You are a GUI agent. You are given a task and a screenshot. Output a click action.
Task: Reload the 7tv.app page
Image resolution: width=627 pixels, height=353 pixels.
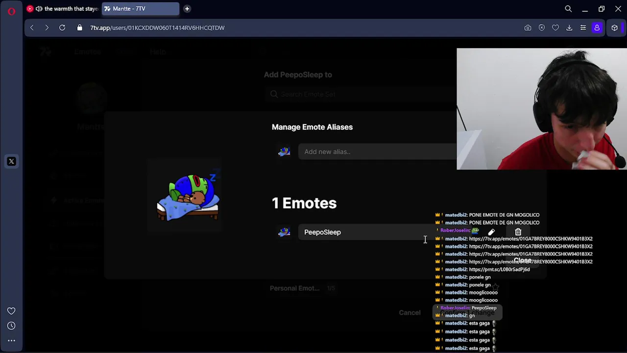[62, 28]
